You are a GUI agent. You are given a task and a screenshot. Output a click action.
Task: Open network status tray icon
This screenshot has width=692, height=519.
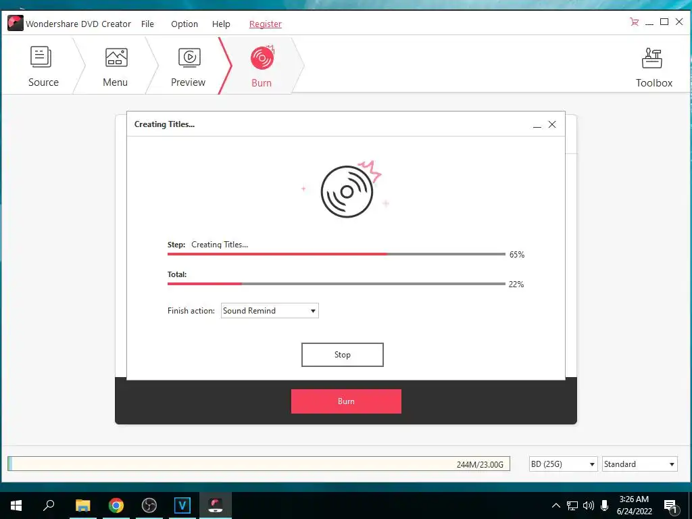tap(572, 505)
